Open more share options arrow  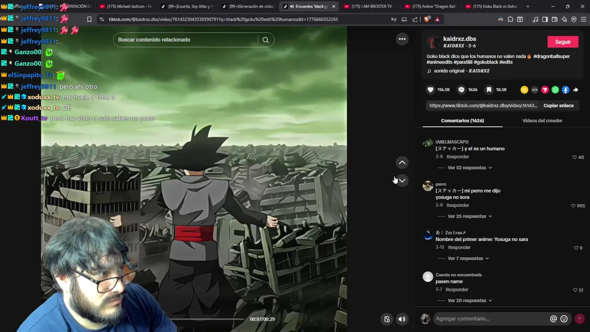(576, 90)
